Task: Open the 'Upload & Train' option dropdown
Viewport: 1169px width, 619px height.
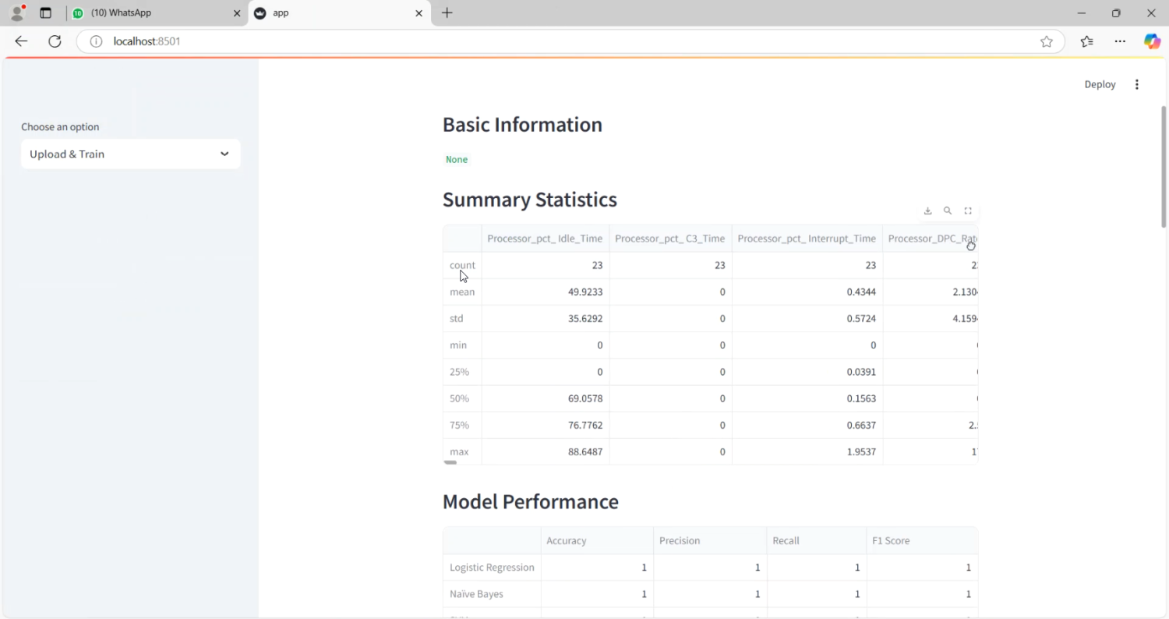Action: pyautogui.click(x=130, y=154)
